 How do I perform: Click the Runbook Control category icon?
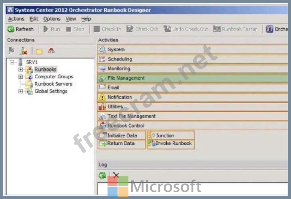pos(103,125)
